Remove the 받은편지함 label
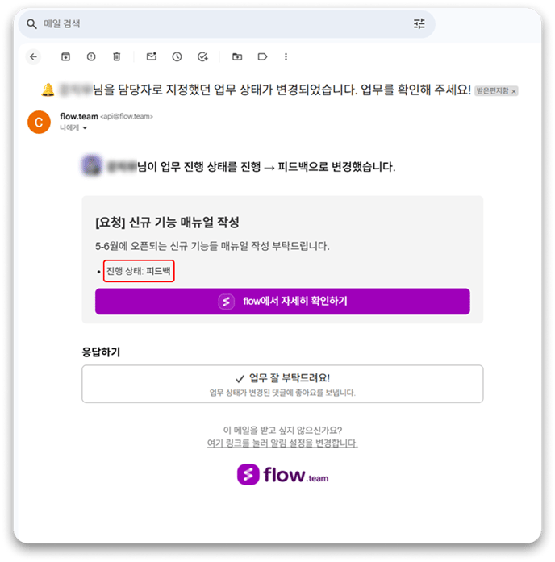555x562 pixels. 514,91
